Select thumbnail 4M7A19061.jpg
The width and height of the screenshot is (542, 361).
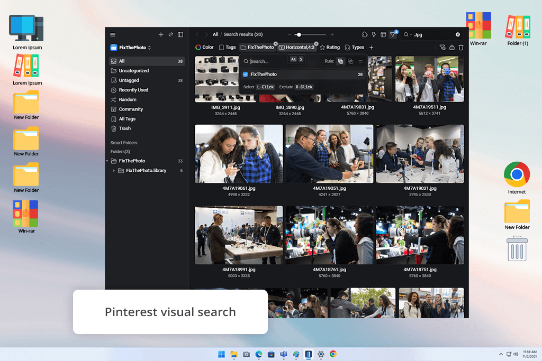[x=239, y=154]
